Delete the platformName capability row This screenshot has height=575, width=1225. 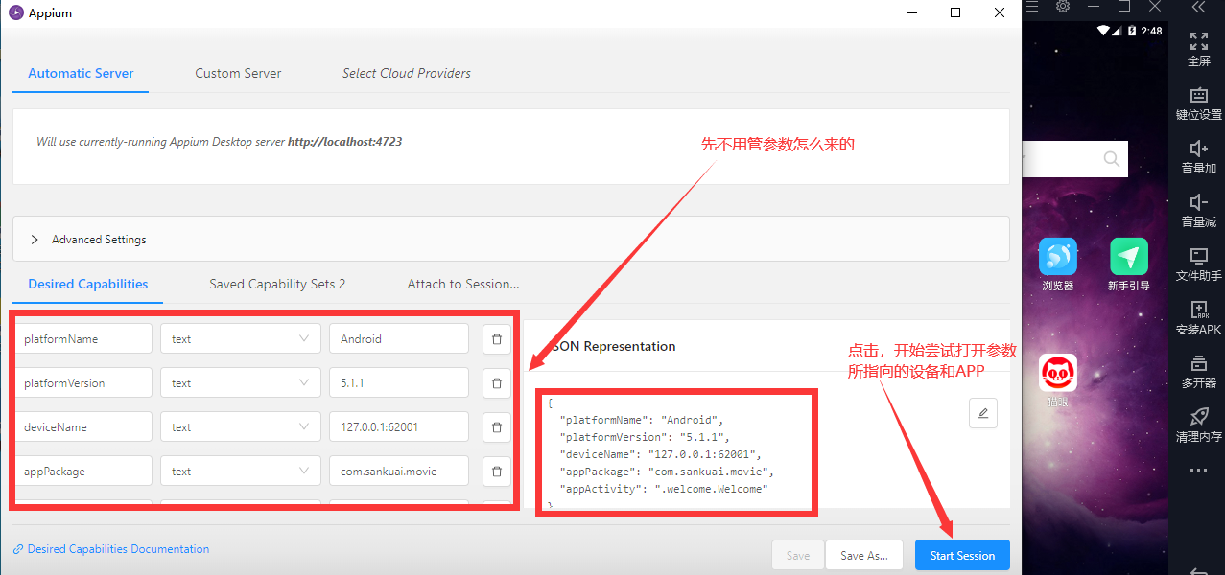click(496, 338)
